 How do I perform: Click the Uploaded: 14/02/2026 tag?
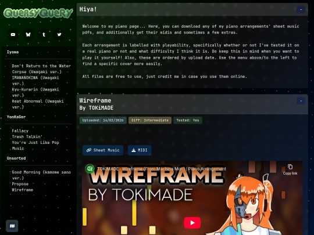[x=103, y=120]
